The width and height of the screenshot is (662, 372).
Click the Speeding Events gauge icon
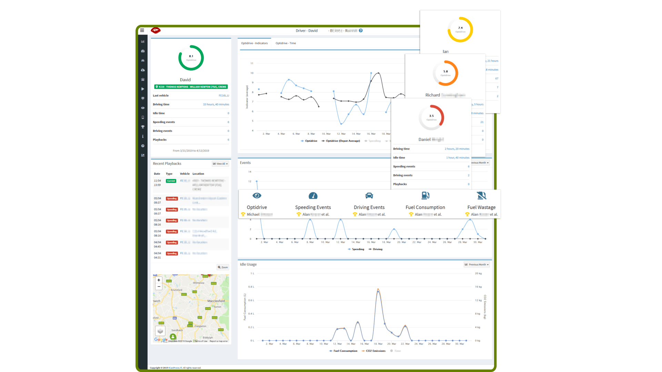[x=313, y=196]
